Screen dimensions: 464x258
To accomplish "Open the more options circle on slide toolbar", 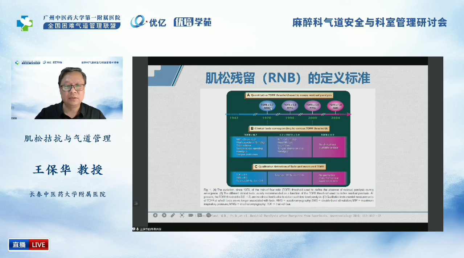I will point(208,215).
